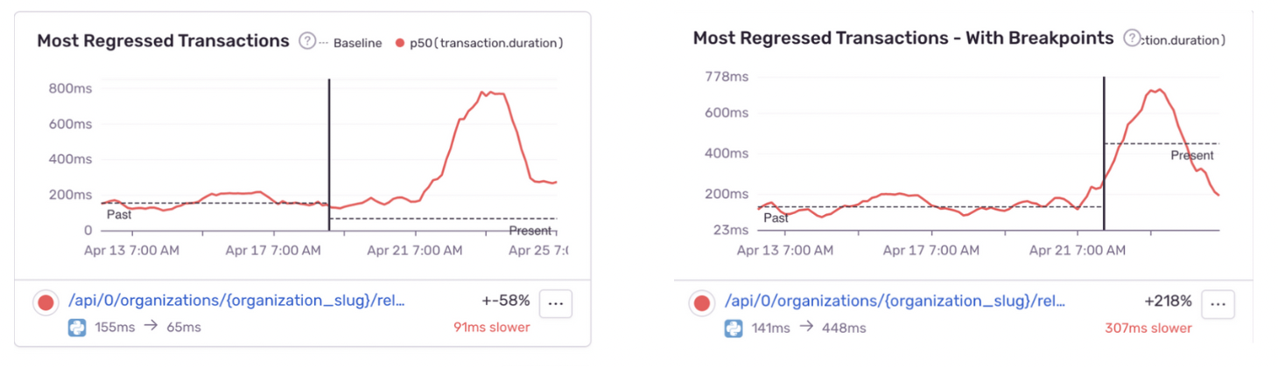The width and height of the screenshot is (1278, 367).
Task: Click Python platform icon beside 155ms
Action: click(77, 328)
